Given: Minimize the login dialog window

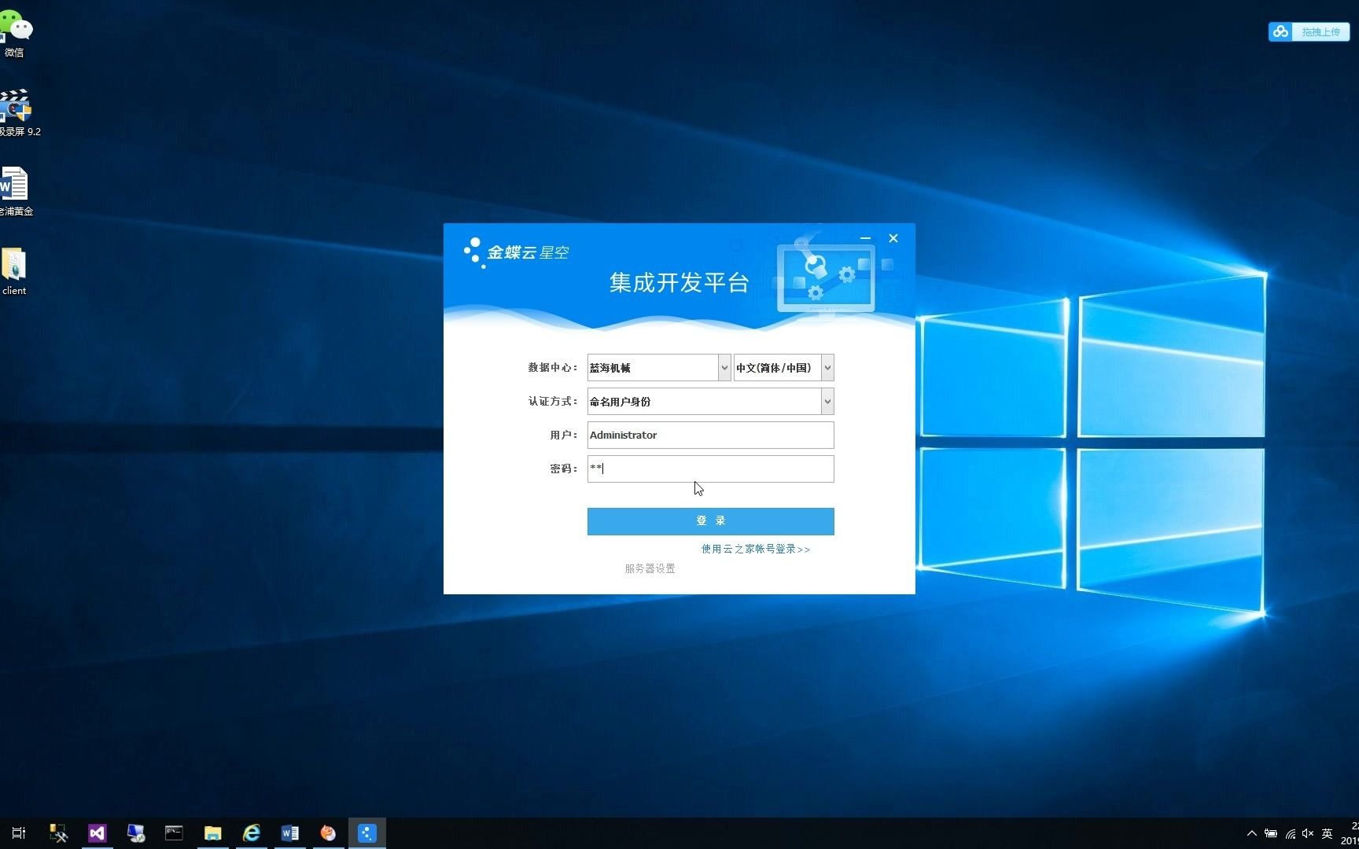Looking at the screenshot, I should (x=865, y=238).
